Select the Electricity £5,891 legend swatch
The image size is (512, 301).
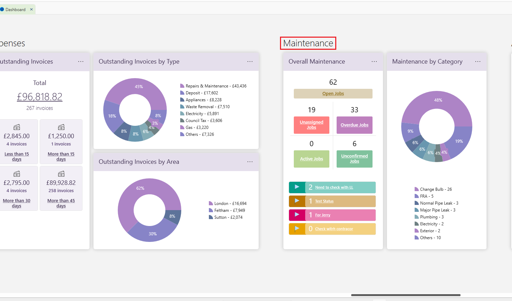(x=182, y=114)
